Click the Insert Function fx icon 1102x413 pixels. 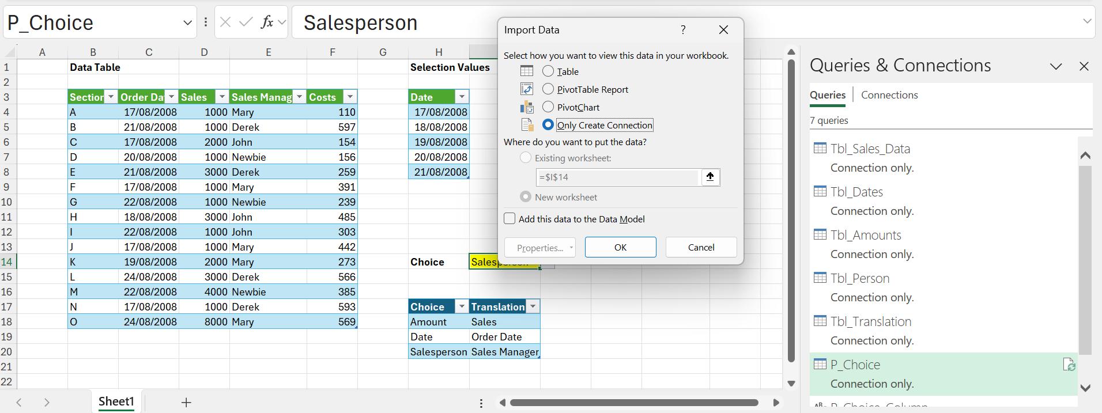[266, 22]
